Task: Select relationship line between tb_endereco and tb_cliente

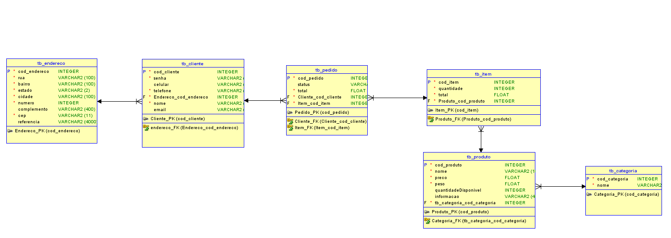Action: (119, 101)
